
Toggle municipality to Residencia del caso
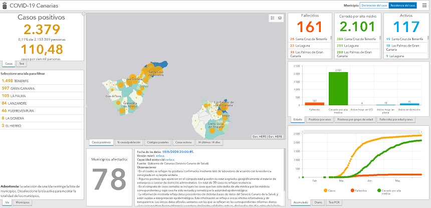pos(402,6)
